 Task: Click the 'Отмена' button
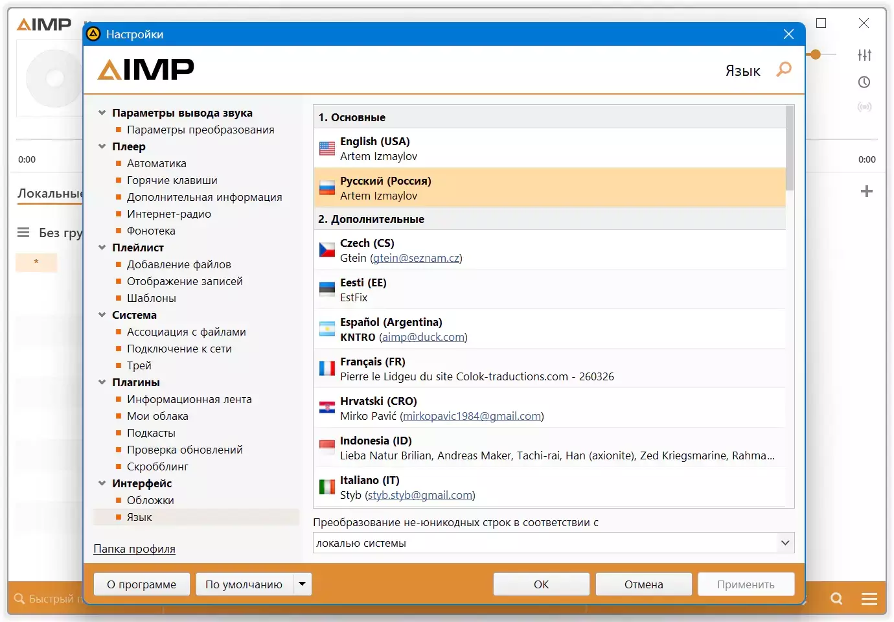point(644,584)
